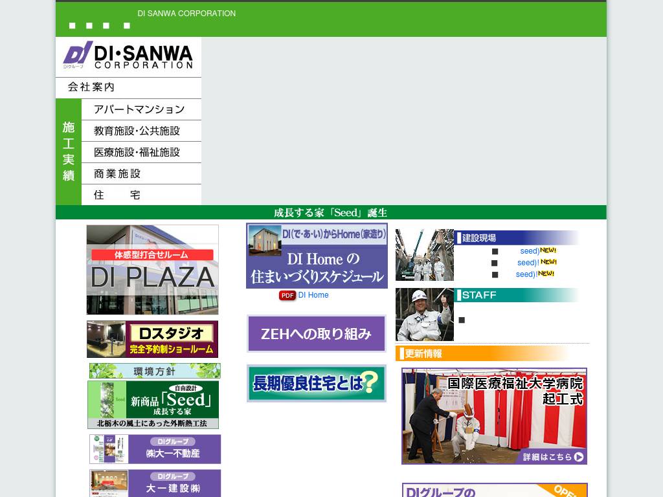
Task: Click the NEW! badge on the third seed)! link
Action: click(x=546, y=274)
